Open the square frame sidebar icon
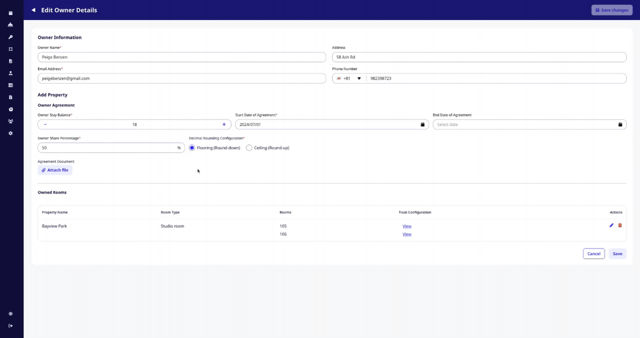640x338 pixels. pyautogui.click(x=11, y=49)
